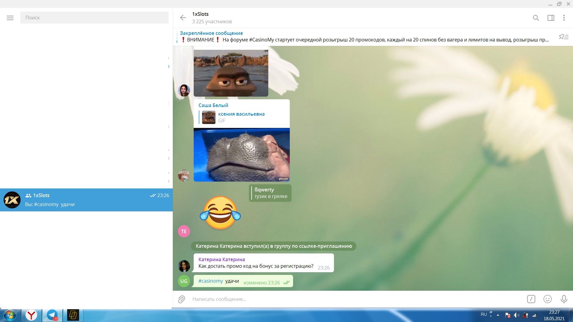The image size is (573, 322).
Task: Open the emoji picker smiley
Action: [547, 299]
